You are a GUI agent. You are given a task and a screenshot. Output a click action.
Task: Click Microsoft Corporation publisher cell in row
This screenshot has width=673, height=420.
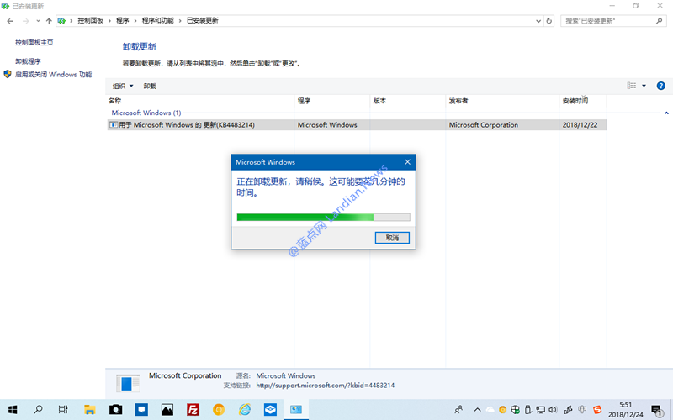click(x=483, y=124)
